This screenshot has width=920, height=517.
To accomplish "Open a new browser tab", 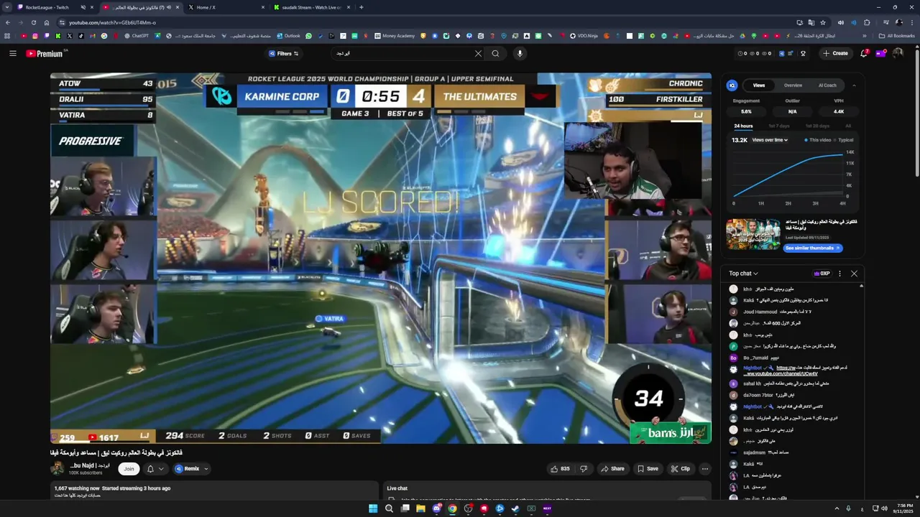I will tap(361, 7).
